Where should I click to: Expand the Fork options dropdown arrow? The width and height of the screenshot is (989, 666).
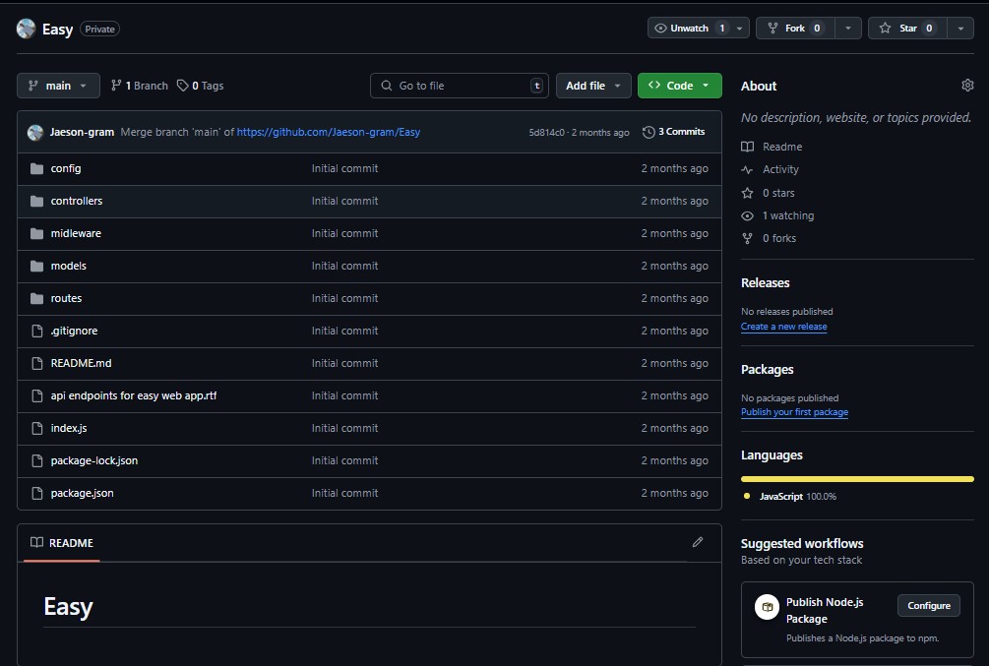pos(848,29)
